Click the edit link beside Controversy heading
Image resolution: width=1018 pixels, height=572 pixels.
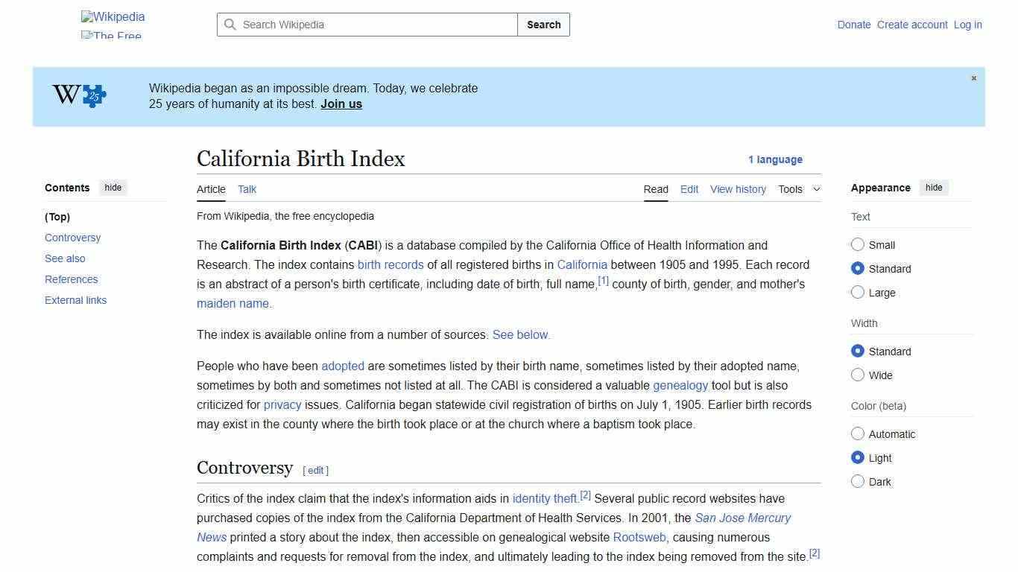[x=315, y=470]
